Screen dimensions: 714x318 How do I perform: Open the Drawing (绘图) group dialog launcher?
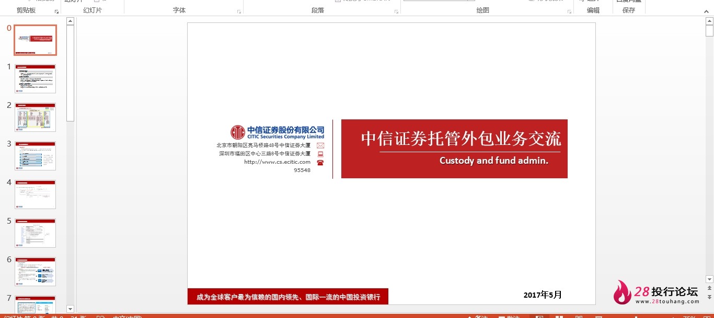click(570, 11)
